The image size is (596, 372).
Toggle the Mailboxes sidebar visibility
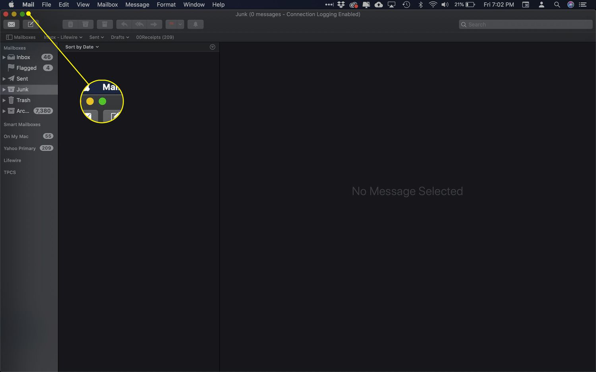click(x=21, y=37)
